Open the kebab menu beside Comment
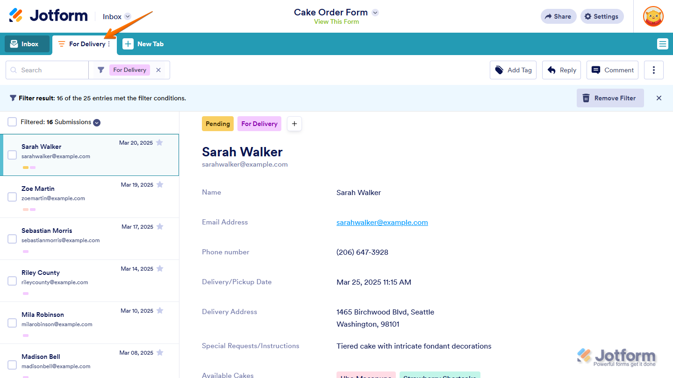 tap(653, 70)
